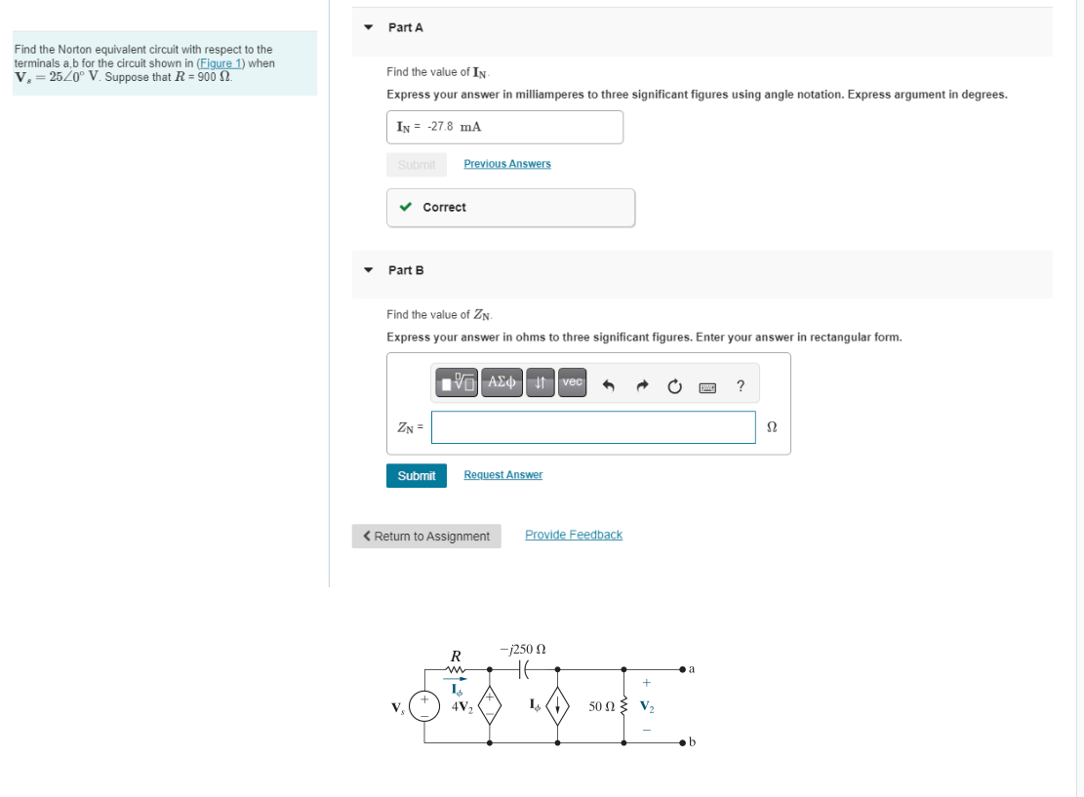Screen dimensions: 1084x797
Task: Click Request Answer for Part B
Action: click(502, 474)
